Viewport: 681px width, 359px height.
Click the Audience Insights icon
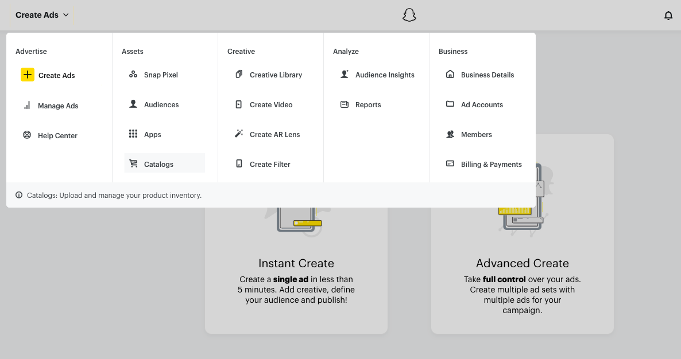345,74
